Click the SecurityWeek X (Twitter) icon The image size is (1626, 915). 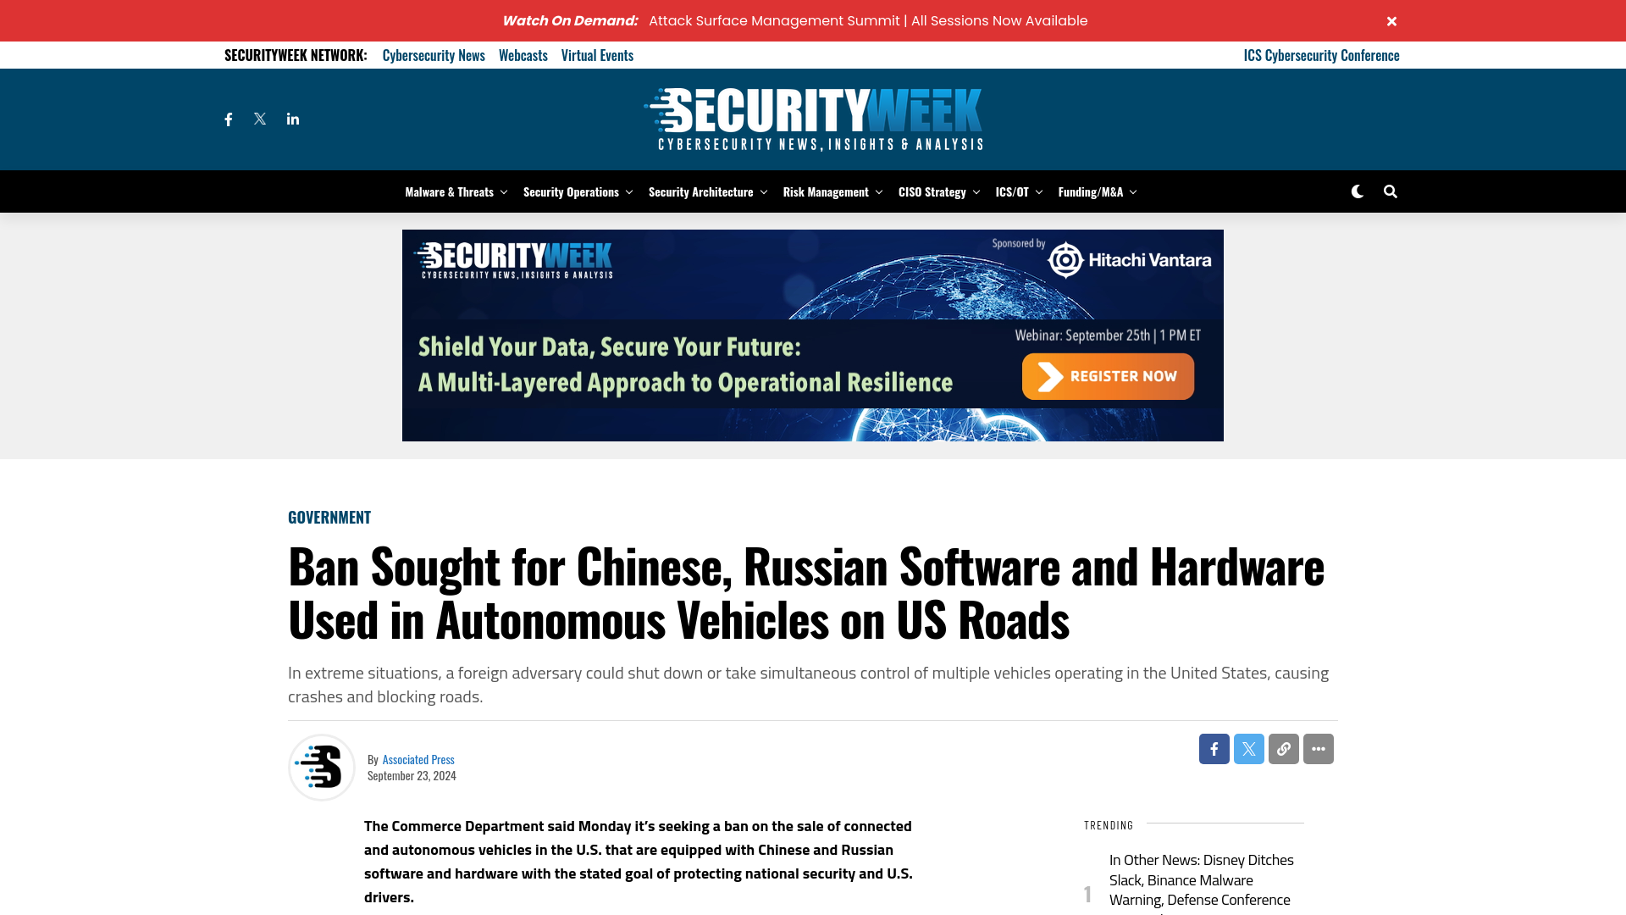coord(259,119)
